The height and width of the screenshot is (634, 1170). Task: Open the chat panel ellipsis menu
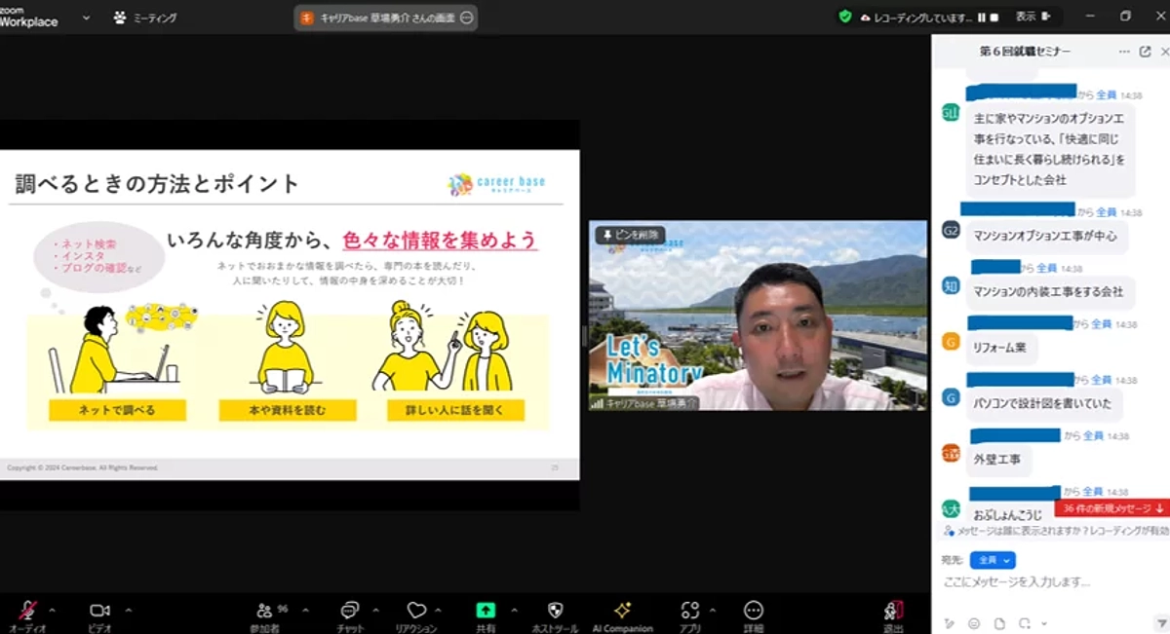click(x=1124, y=52)
